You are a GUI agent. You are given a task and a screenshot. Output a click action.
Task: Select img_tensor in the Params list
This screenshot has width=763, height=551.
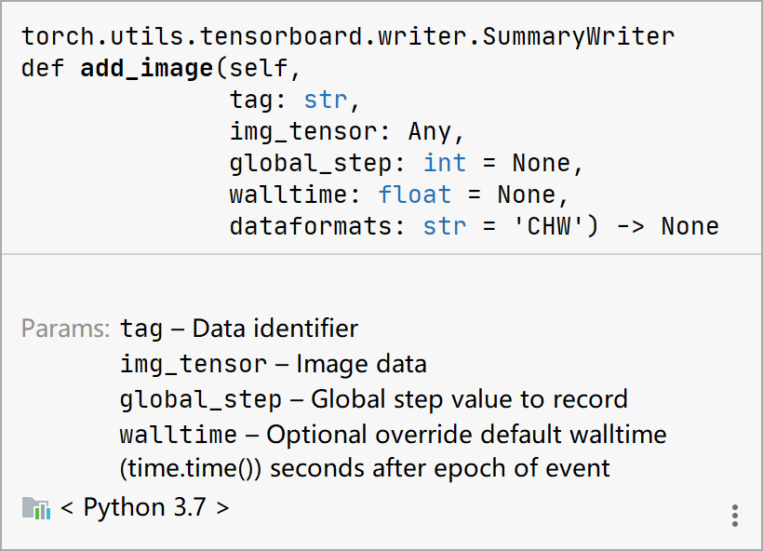click(x=193, y=364)
